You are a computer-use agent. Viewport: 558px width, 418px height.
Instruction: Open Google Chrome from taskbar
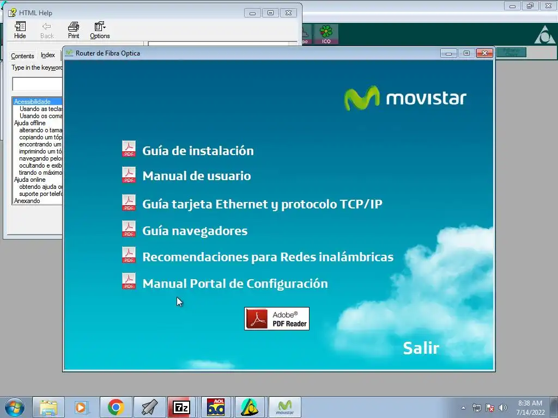[x=116, y=407]
